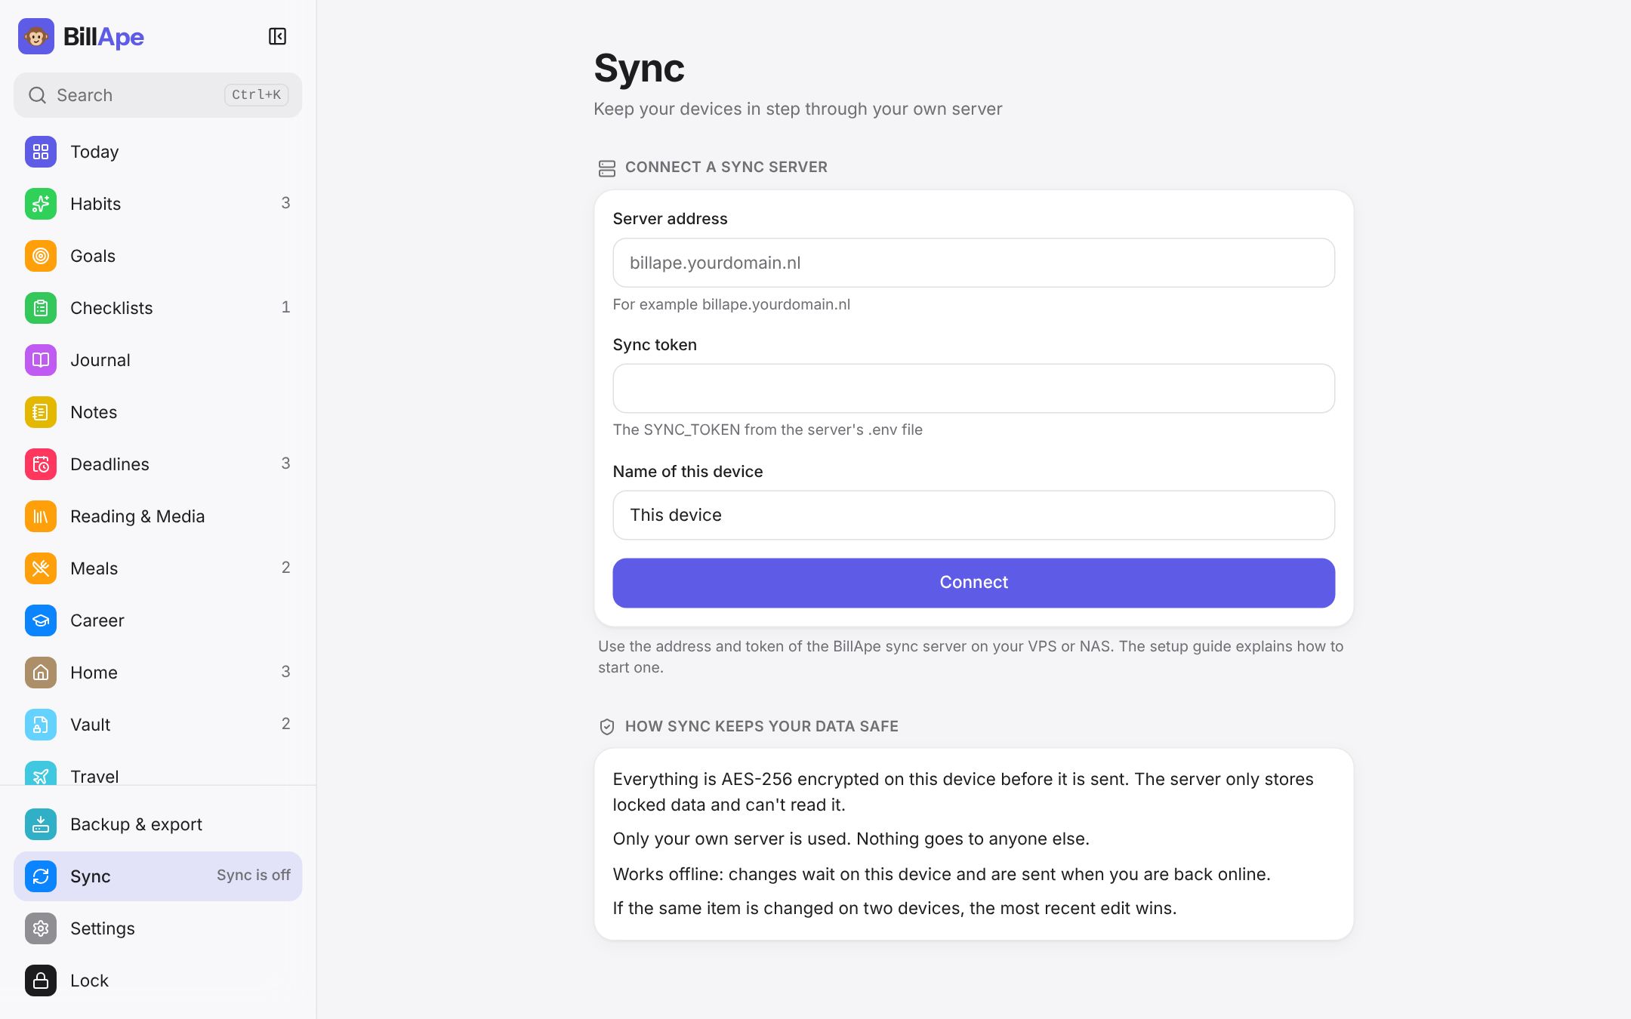This screenshot has height=1019, width=1631.
Task: Click the Habits count badge 3
Action: (x=285, y=203)
